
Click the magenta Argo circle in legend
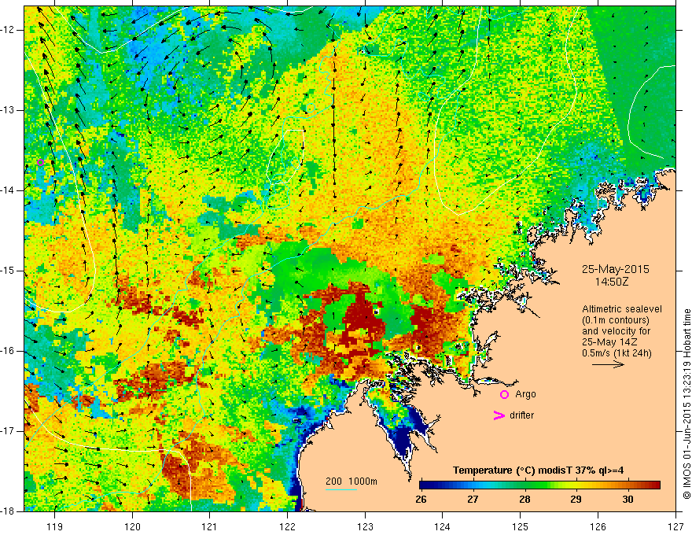click(504, 395)
